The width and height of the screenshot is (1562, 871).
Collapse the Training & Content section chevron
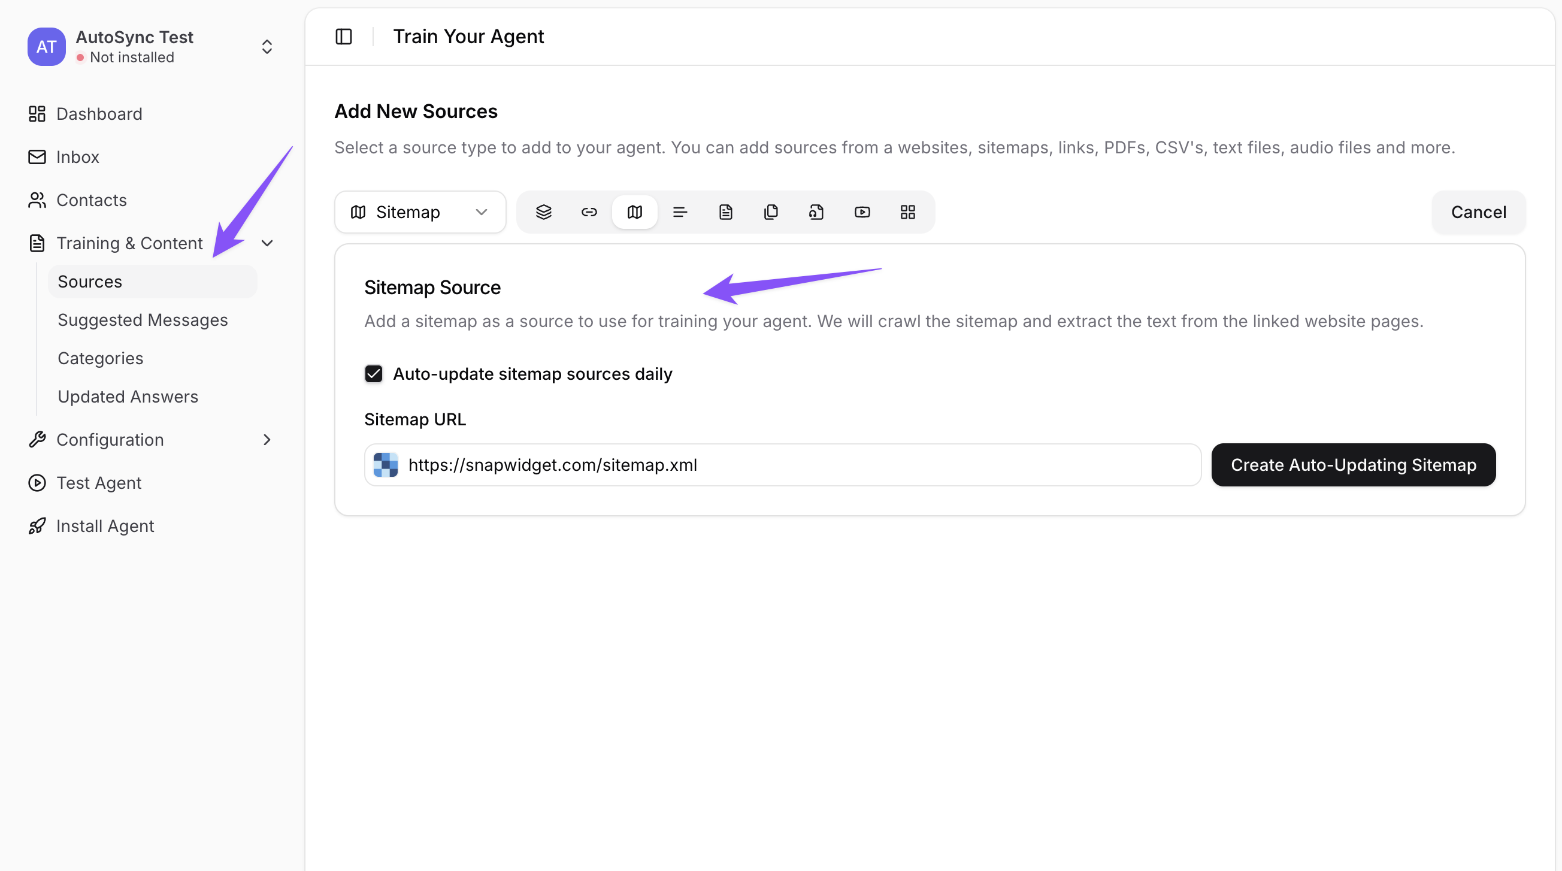pos(267,243)
